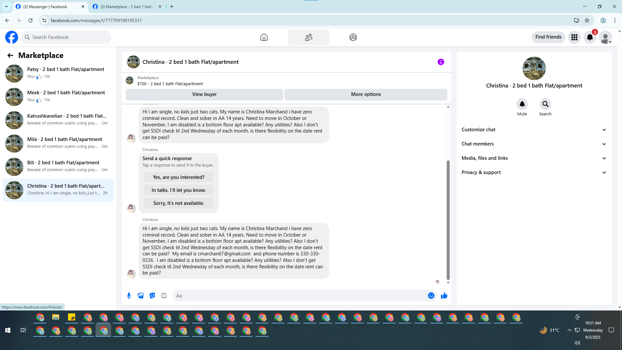Open the GIF picker icon
The width and height of the screenshot is (622, 350).
(x=164, y=296)
